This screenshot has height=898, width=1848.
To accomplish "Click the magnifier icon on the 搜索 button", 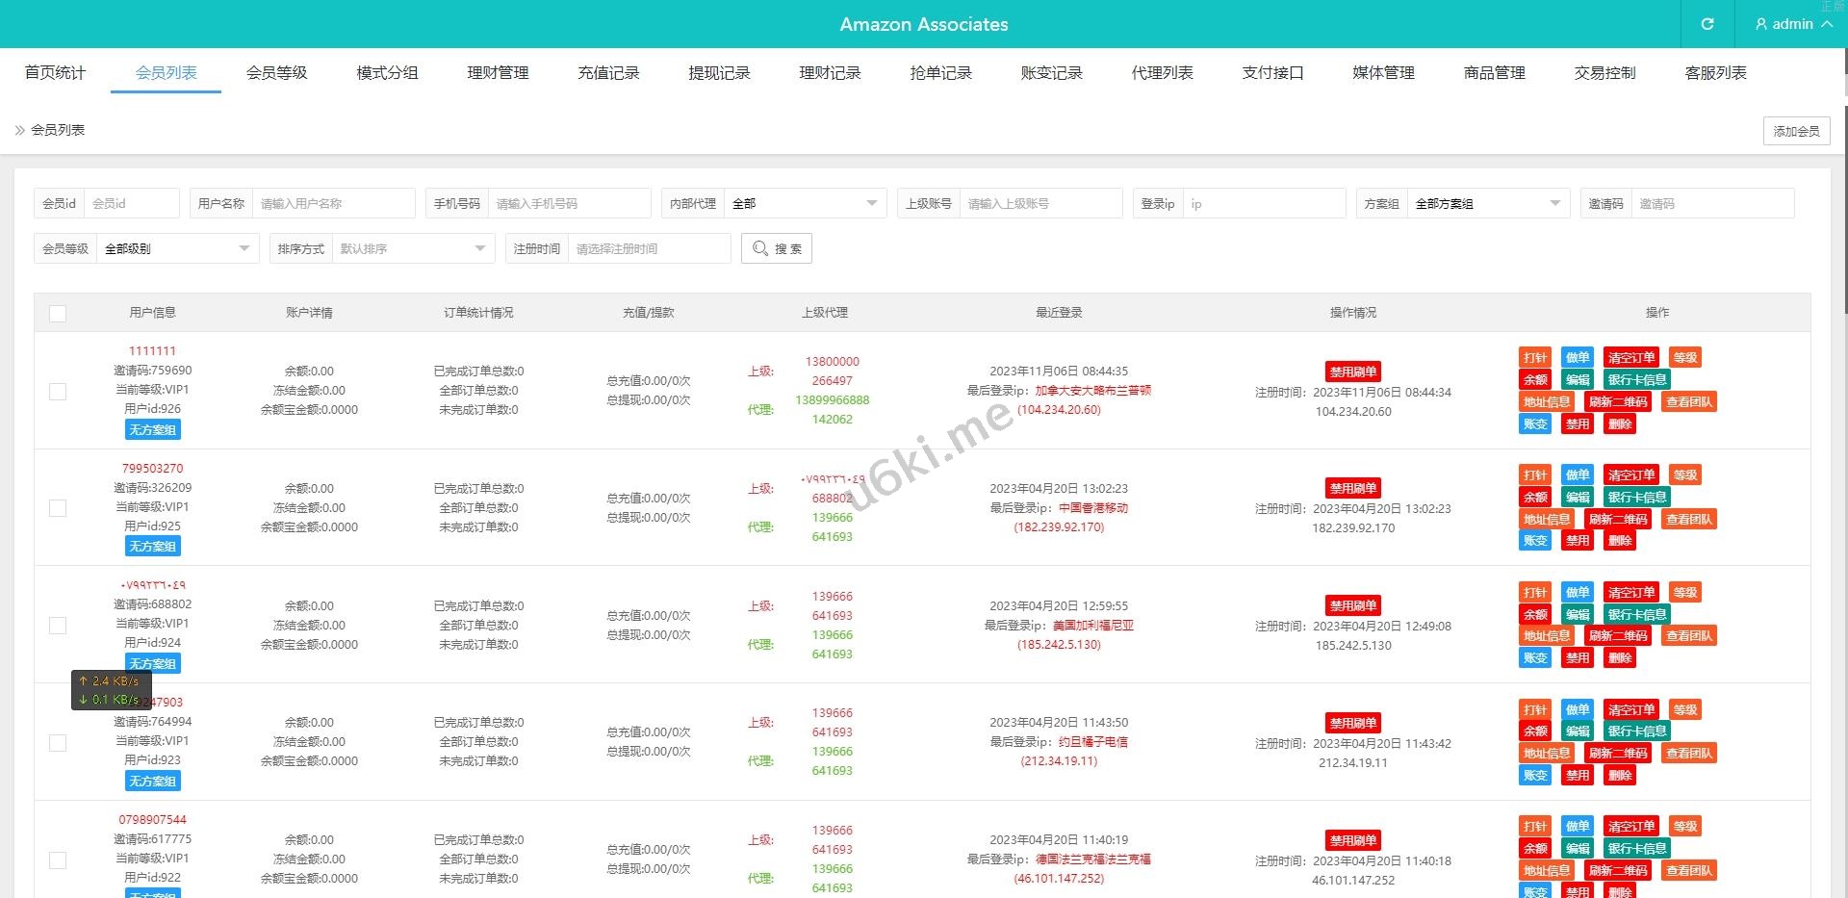I will pyautogui.click(x=760, y=248).
